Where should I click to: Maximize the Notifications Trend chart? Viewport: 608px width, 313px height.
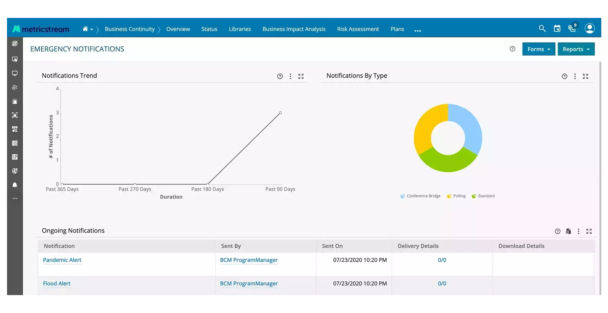click(301, 76)
